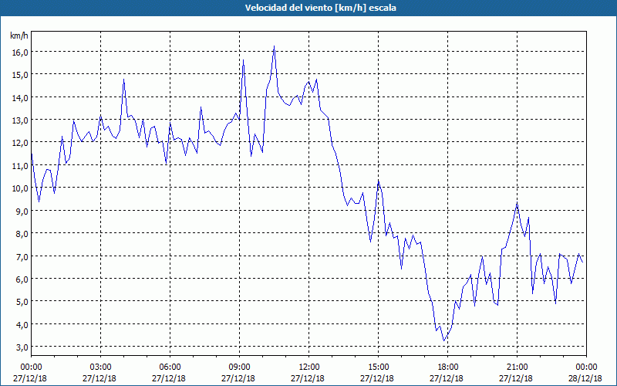Click the 21:00 time axis label

[x=517, y=367]
